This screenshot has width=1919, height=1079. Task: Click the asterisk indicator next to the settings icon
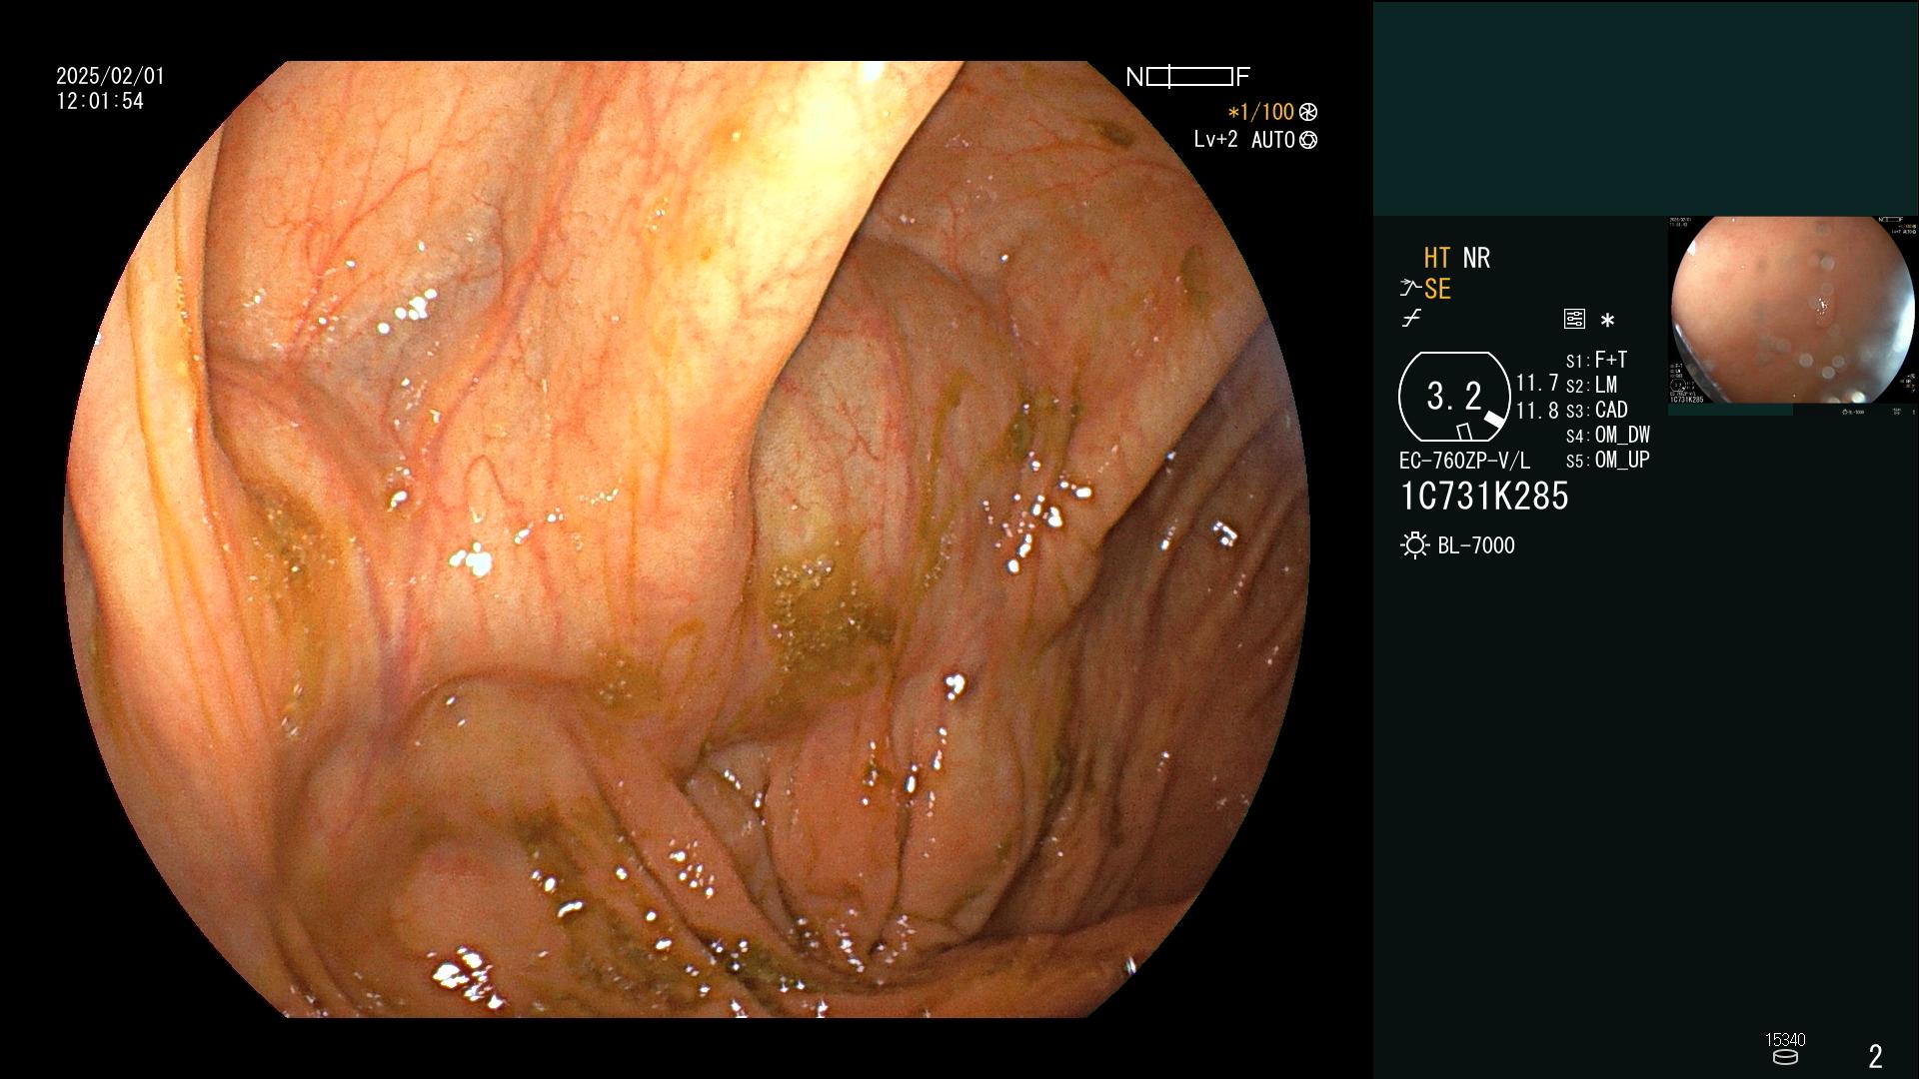[1607, 321]
